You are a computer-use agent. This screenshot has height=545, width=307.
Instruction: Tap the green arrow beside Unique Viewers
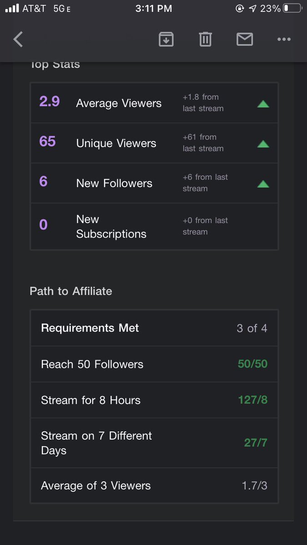[x=263, y=144]
